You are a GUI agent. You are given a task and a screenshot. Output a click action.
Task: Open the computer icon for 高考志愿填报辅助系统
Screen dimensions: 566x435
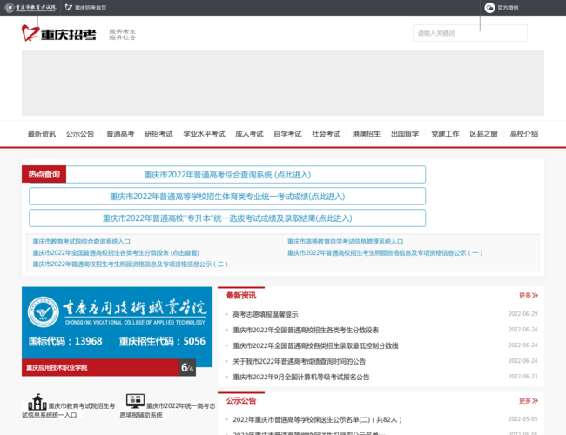click(134, 402)
